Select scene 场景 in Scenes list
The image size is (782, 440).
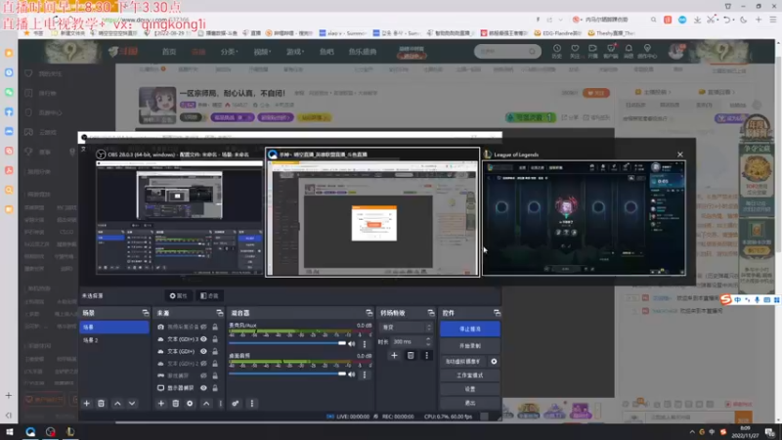pos(114,328)
